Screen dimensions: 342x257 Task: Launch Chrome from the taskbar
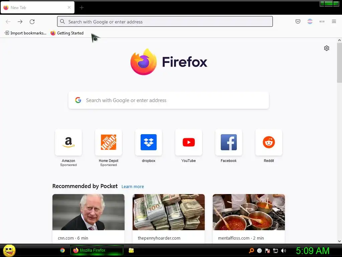[x=62, y=250]
